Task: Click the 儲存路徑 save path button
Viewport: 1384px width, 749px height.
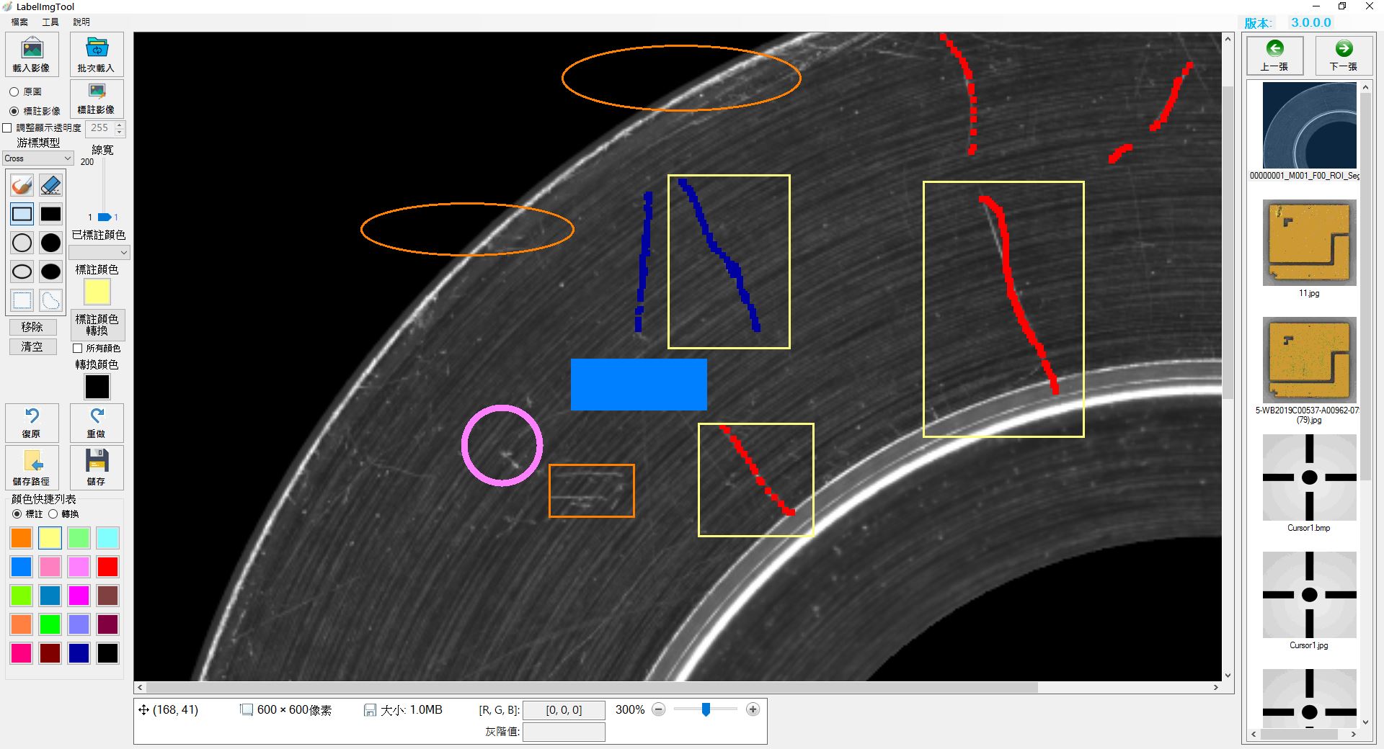Action: (31, 467)
